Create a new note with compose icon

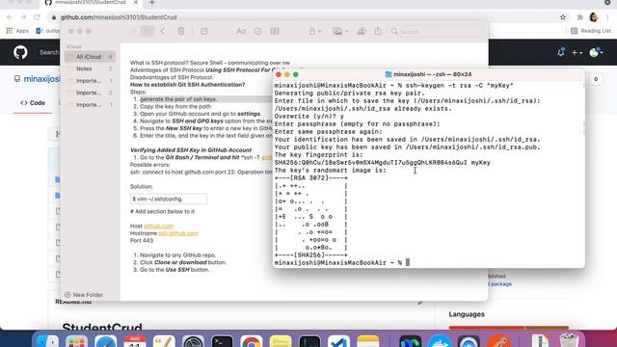tap(204, 31)
